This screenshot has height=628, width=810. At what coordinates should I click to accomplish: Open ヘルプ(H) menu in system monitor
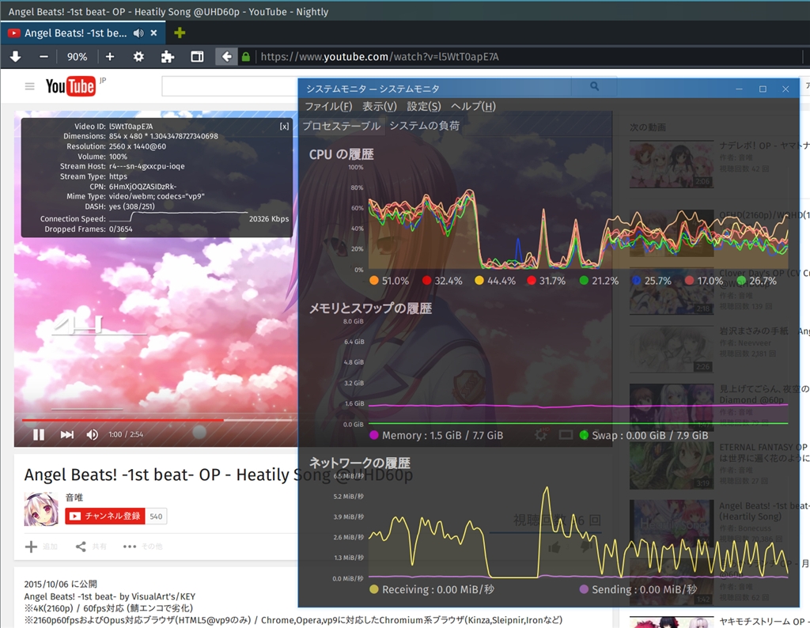coord(473,107)
